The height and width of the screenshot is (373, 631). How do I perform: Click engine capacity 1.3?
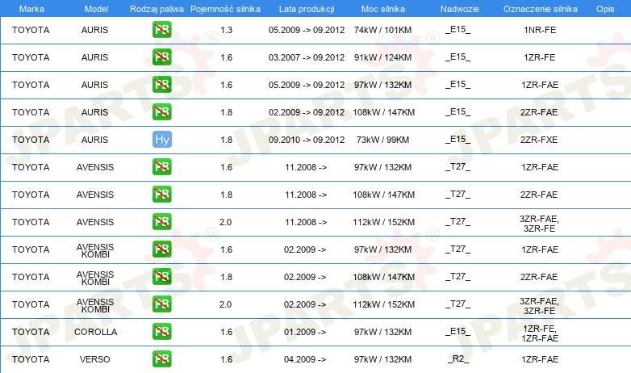(x=226, y=30)
